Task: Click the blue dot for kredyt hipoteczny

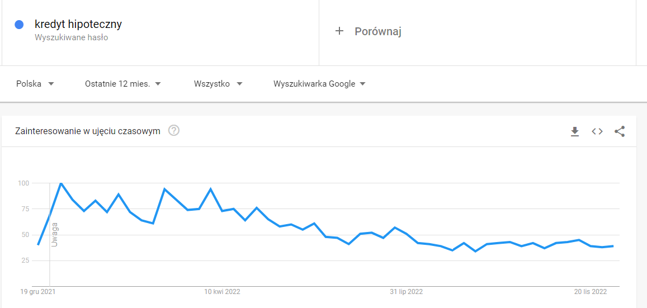Action: [19, 25]
